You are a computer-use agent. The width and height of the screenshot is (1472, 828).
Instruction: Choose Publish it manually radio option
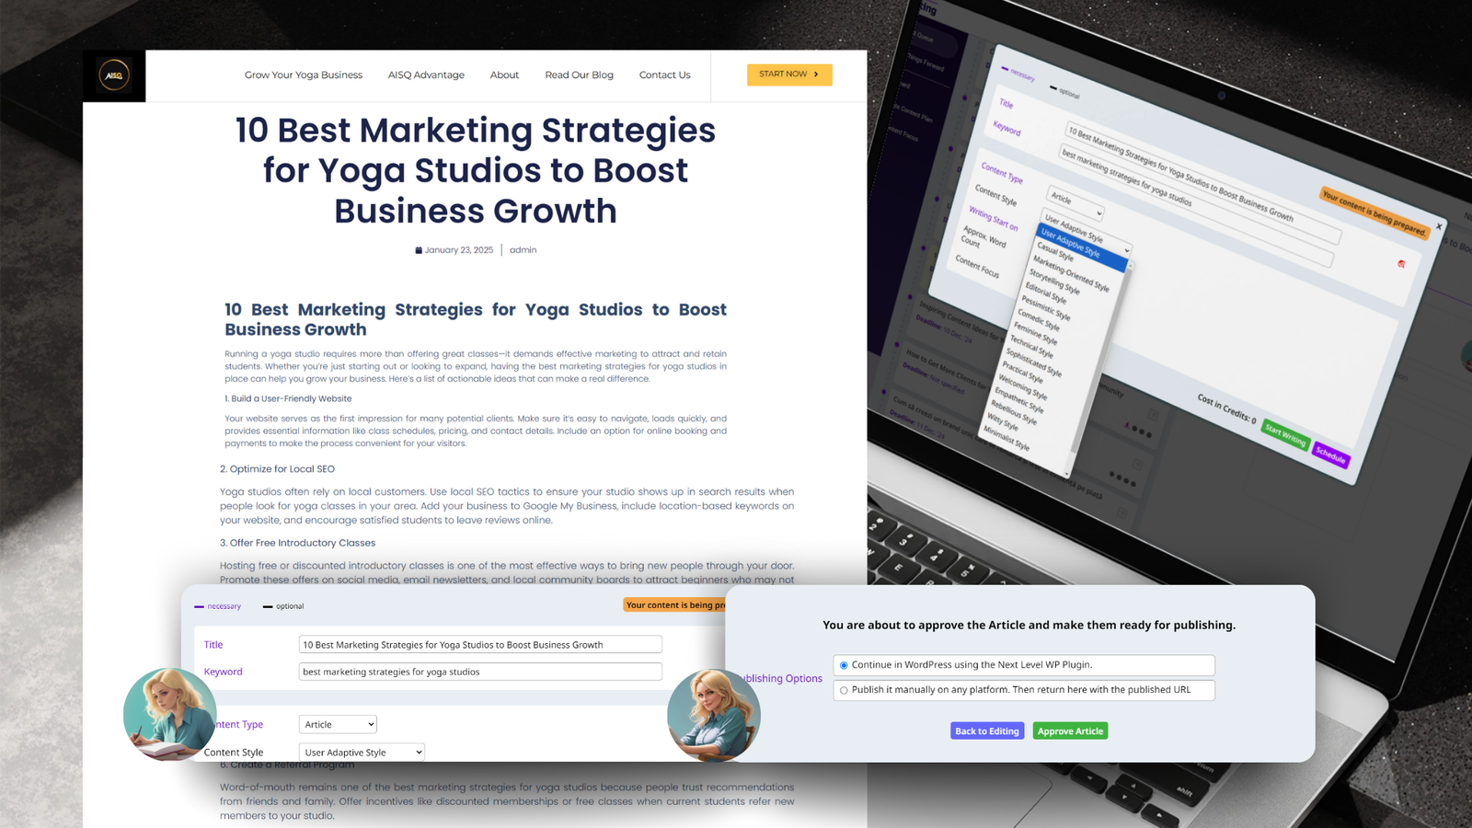(844, 690)
